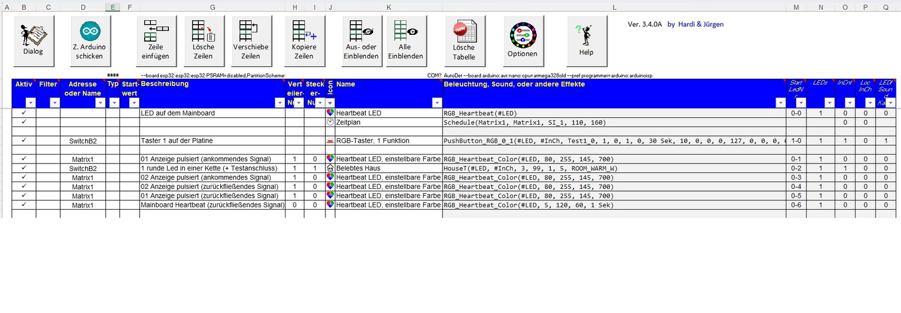This screenshot has height=313, width=901.
Task: Open the Help button
Action: (x=587, y=40)
